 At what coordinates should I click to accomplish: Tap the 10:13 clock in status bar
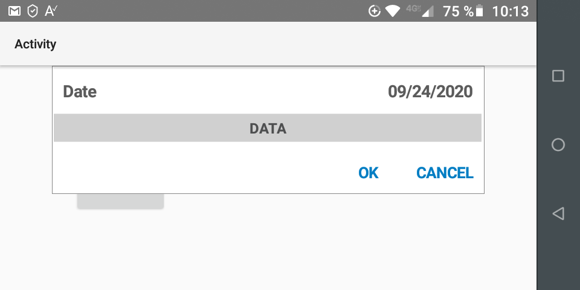[511, 11]
